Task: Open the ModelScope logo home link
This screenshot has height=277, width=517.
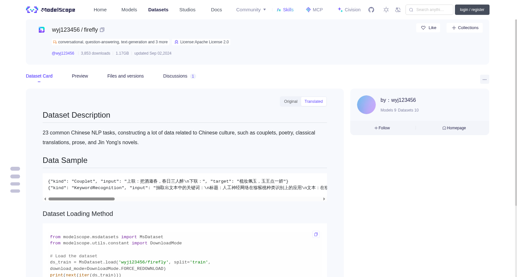Action: pos(50,10)
